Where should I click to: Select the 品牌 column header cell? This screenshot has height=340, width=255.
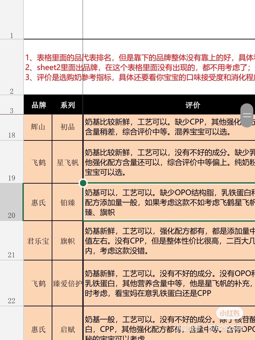pyautogui.click(x=38, y=105)
